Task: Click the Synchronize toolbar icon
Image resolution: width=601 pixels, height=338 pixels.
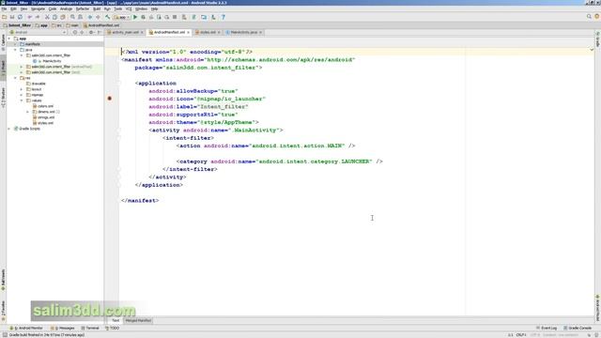Action: [20, 17]
